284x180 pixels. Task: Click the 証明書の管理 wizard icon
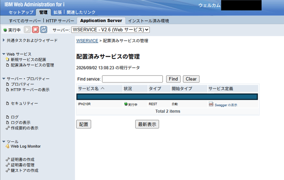coord(7,165)
